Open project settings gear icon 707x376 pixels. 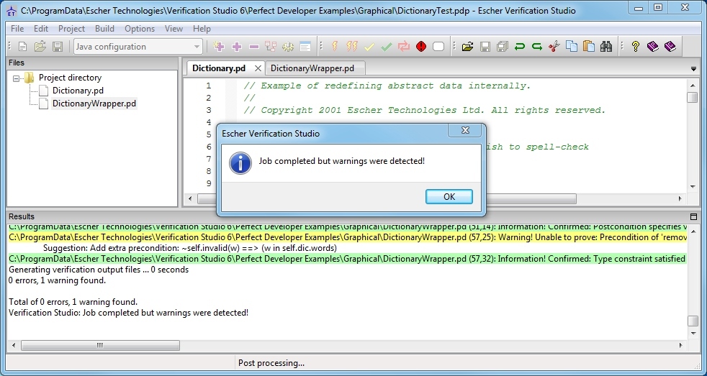click(288, 47)
